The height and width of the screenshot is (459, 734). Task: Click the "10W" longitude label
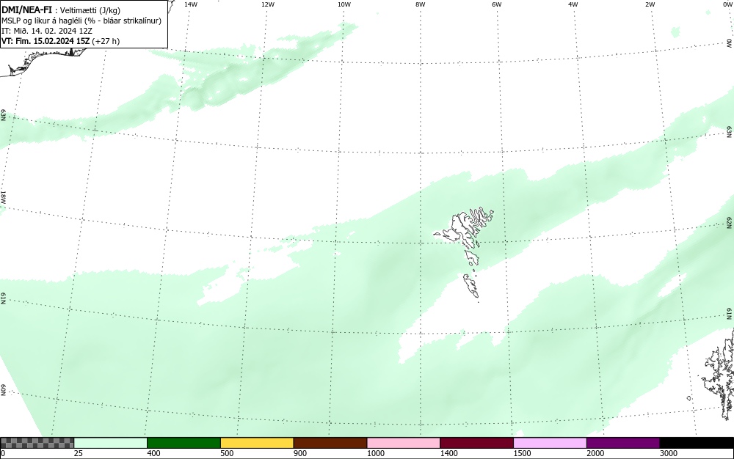point(344,4)
